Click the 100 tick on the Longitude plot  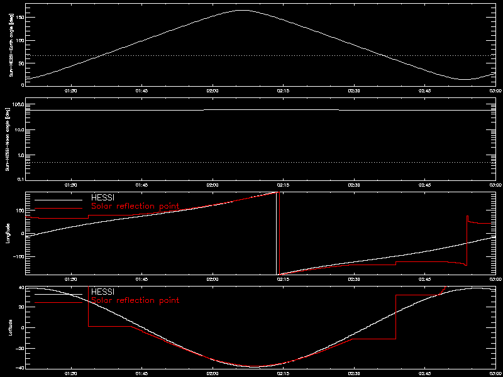click(19, 210)
